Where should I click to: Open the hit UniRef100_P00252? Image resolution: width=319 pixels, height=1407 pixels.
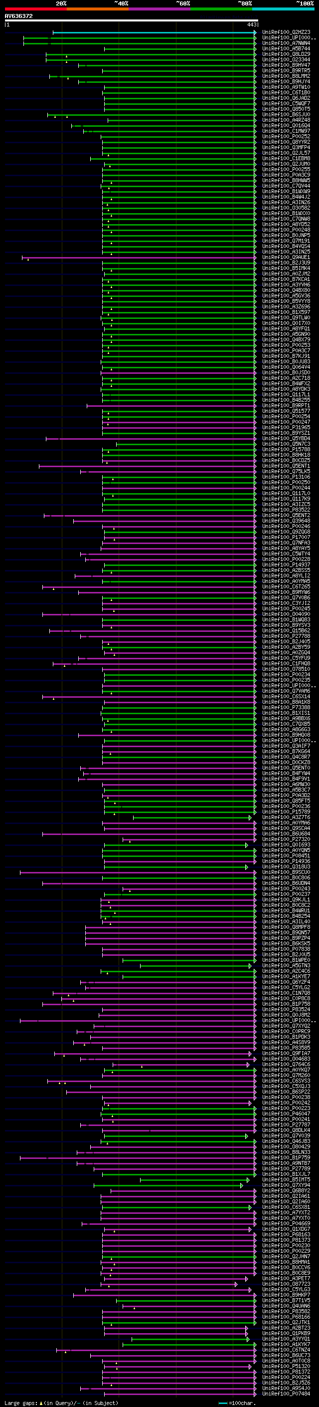[286, 137]
